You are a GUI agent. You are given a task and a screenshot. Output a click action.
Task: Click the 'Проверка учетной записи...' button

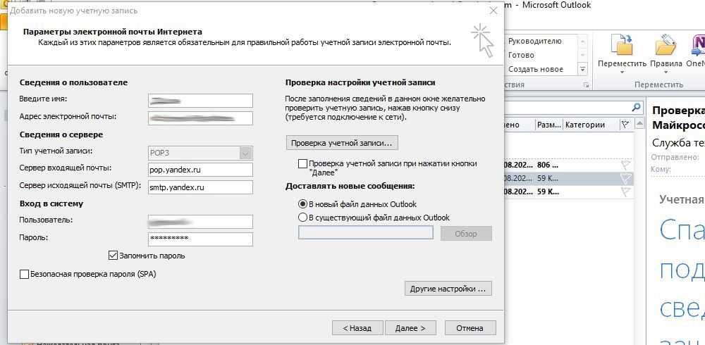(342, 143)
